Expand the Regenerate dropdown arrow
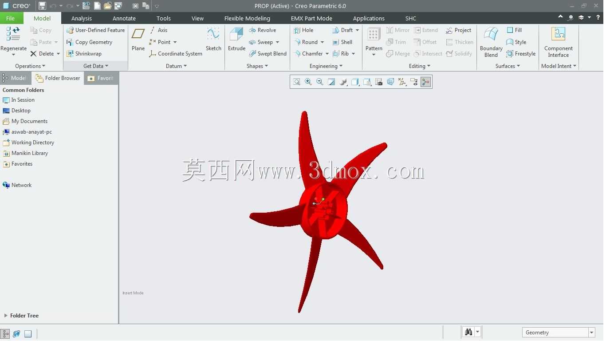This screenshot has width=606, height=341. 13,55
